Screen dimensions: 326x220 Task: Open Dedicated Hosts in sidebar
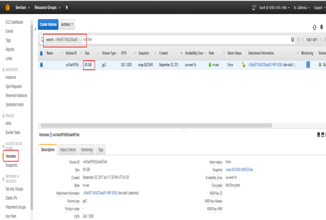[x=15, y=105]
